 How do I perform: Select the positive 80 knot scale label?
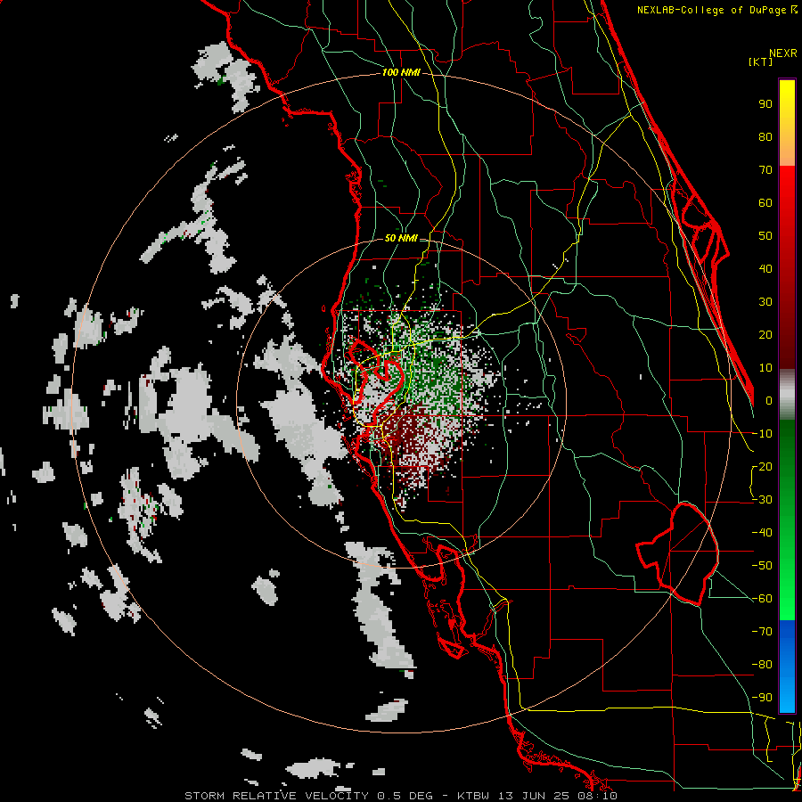click(x=765, y=136)
